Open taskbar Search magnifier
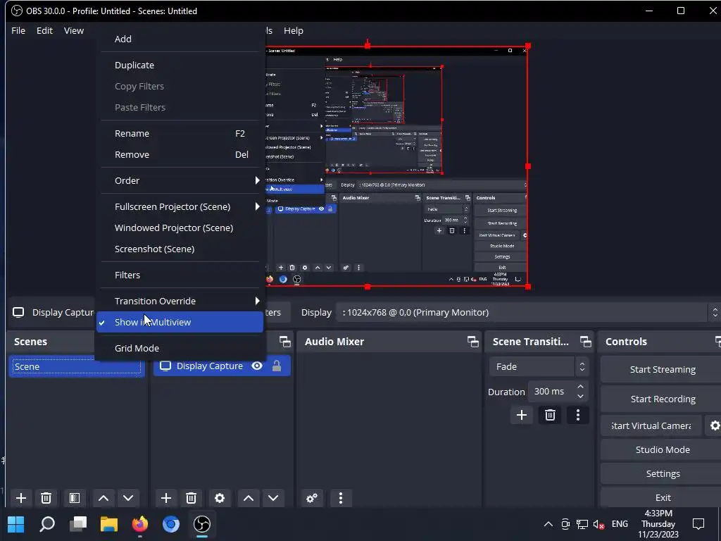This screenshot has width=721, height=541. [47, 523]
